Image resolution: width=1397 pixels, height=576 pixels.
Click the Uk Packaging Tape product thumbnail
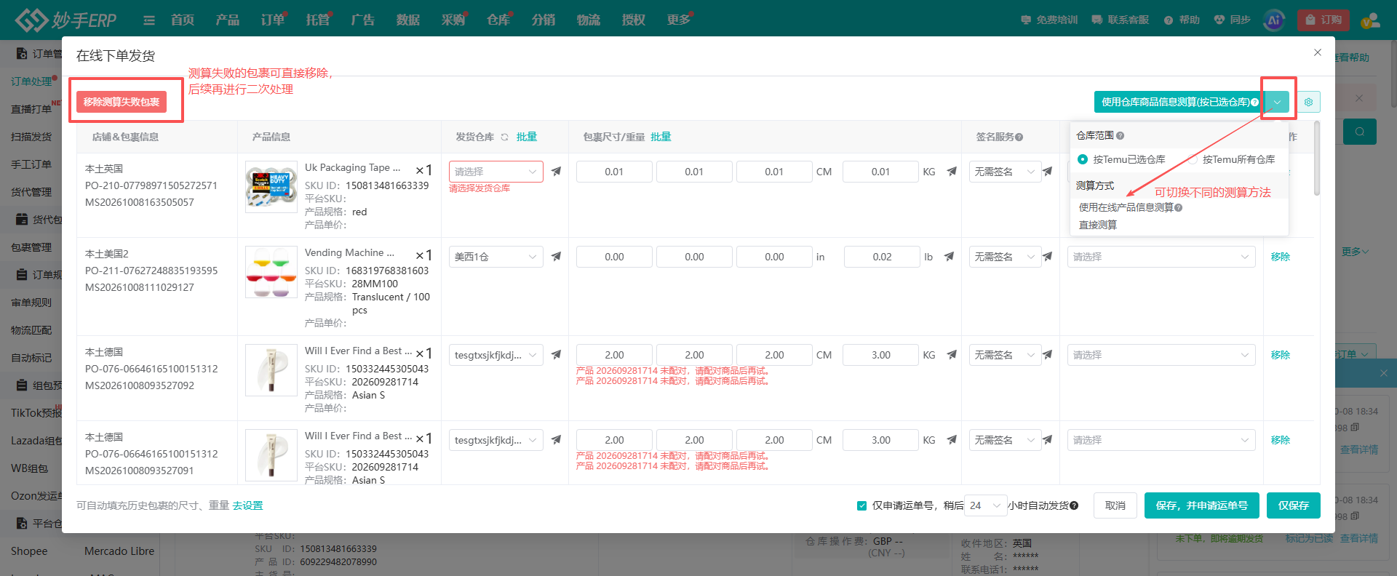[x=271, y=187]
